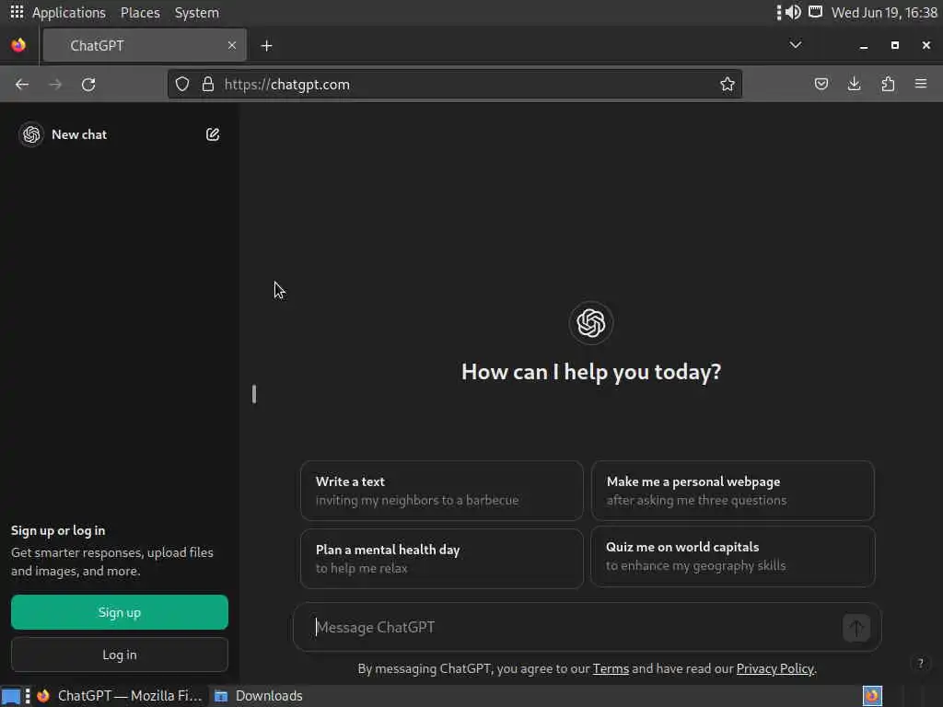The height and width of the screenshot is (707, 943).
Task: Click the site security padlock icon
Action: (208, 84)
